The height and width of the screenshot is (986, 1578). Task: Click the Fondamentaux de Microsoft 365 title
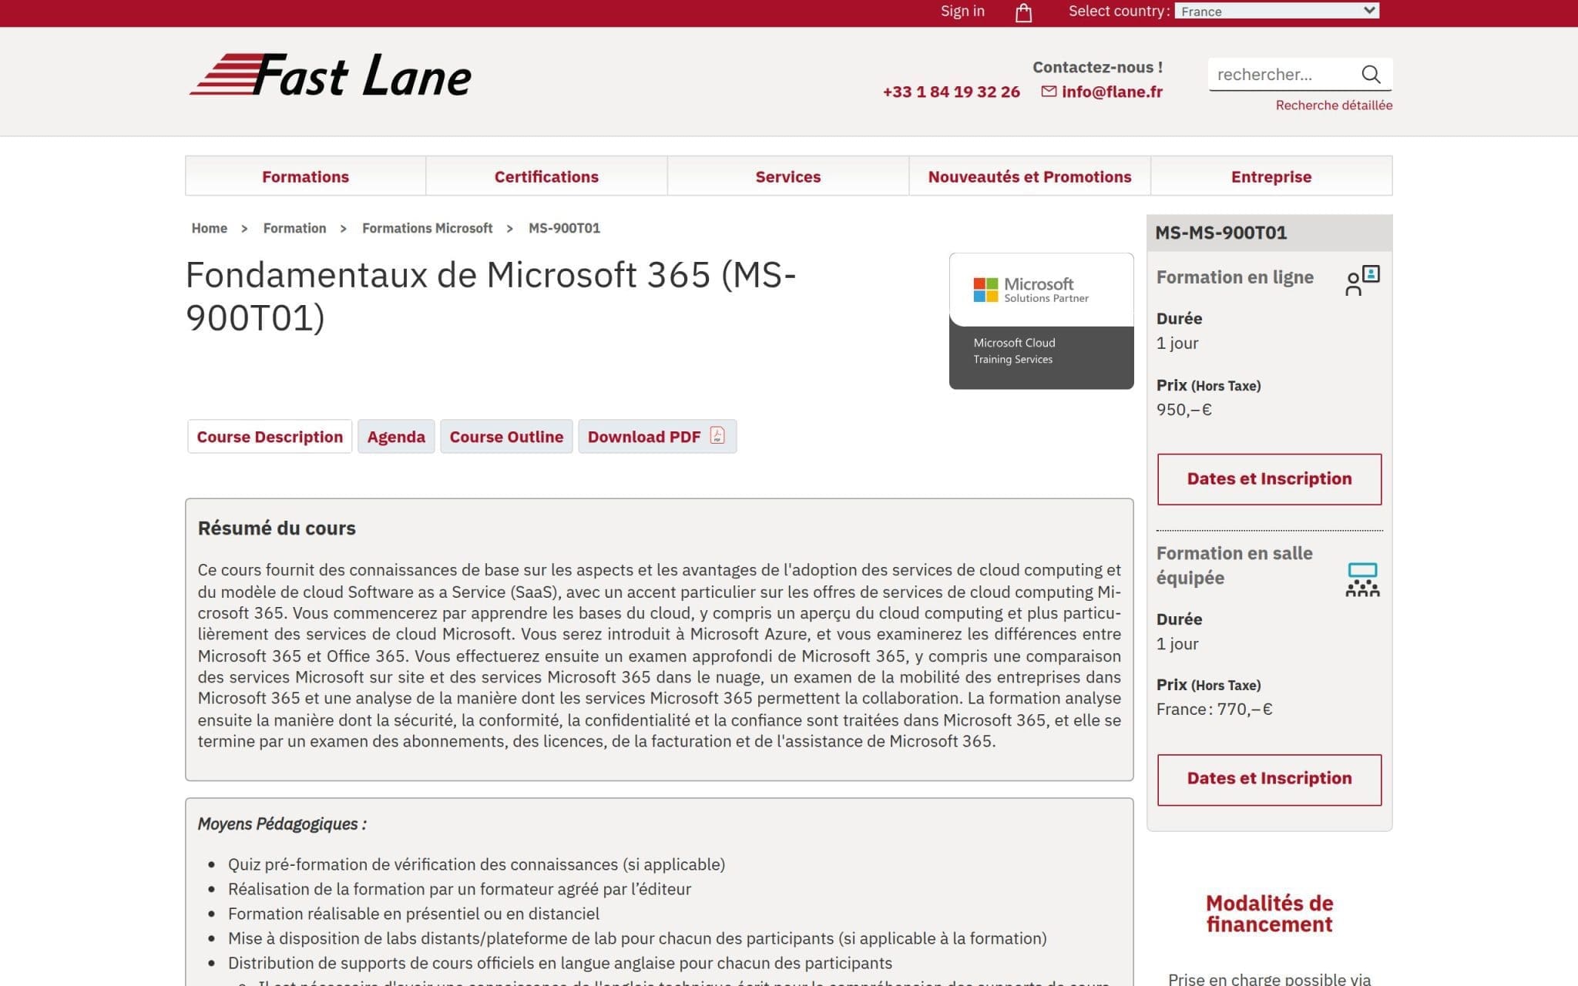coord(491,296)
